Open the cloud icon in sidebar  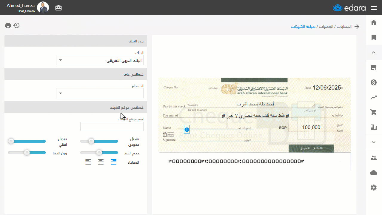(374, 173)
